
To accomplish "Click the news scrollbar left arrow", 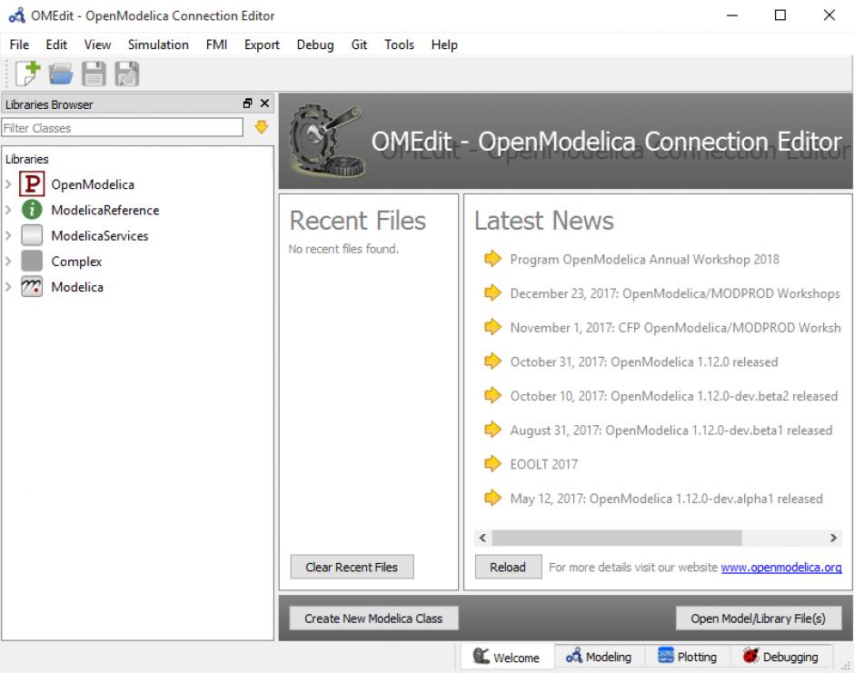I will (482, 538).
